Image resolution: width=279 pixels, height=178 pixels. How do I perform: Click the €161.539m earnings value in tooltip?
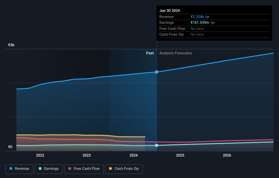200,22
